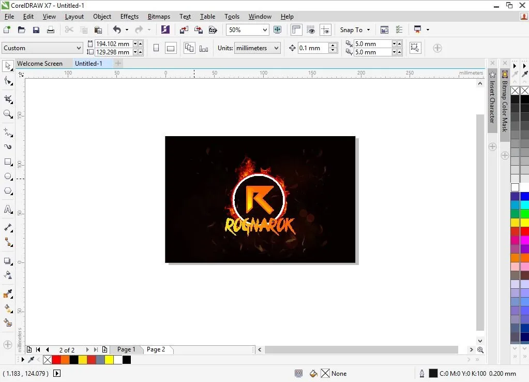Select the Pick tool

(x=8, y=66)
